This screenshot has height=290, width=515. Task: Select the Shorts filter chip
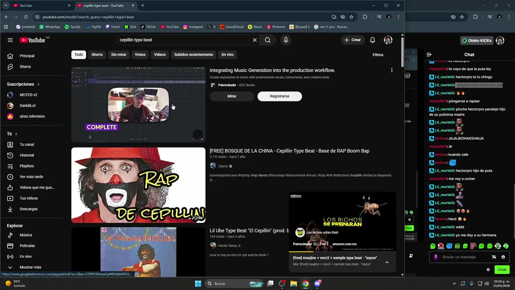tap(97, 54)
